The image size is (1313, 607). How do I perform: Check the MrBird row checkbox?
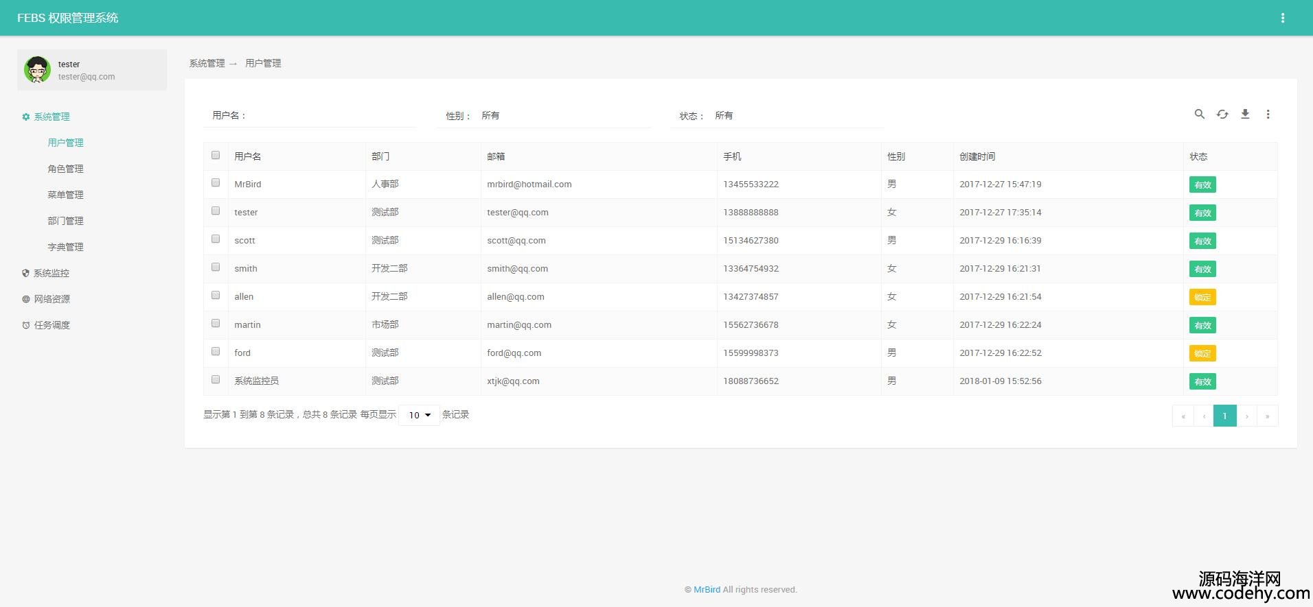point(216,182)
